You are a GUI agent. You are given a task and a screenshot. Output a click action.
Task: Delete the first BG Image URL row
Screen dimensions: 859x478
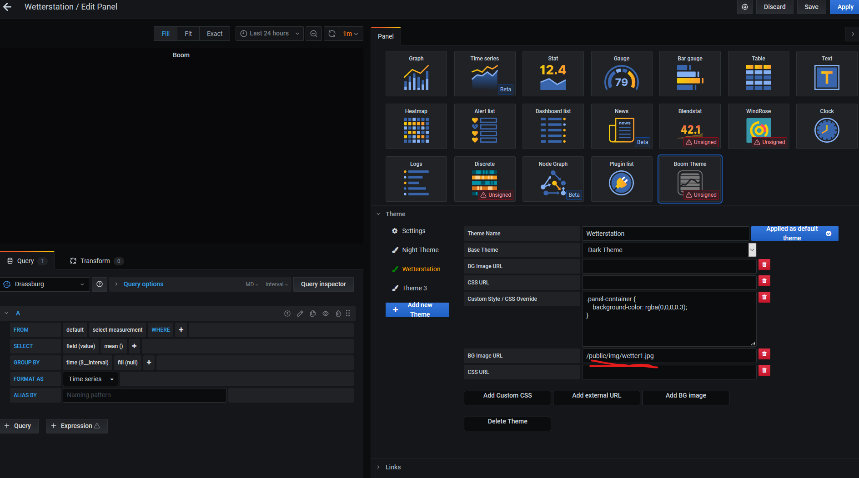pos(764,264)
